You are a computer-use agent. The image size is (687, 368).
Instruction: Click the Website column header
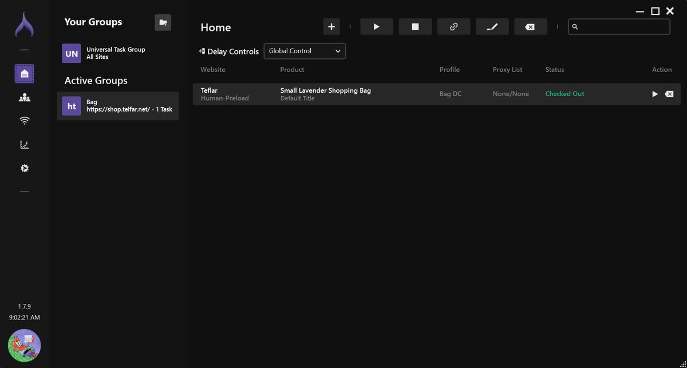pyautogui.click(x=213, y=70)
